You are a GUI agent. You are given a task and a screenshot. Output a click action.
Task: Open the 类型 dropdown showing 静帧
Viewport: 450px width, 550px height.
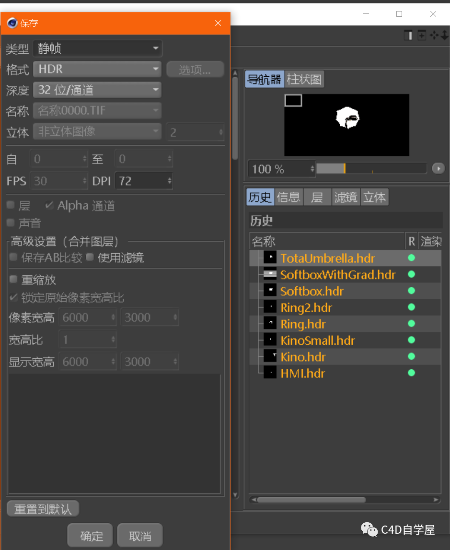[97, 48]
